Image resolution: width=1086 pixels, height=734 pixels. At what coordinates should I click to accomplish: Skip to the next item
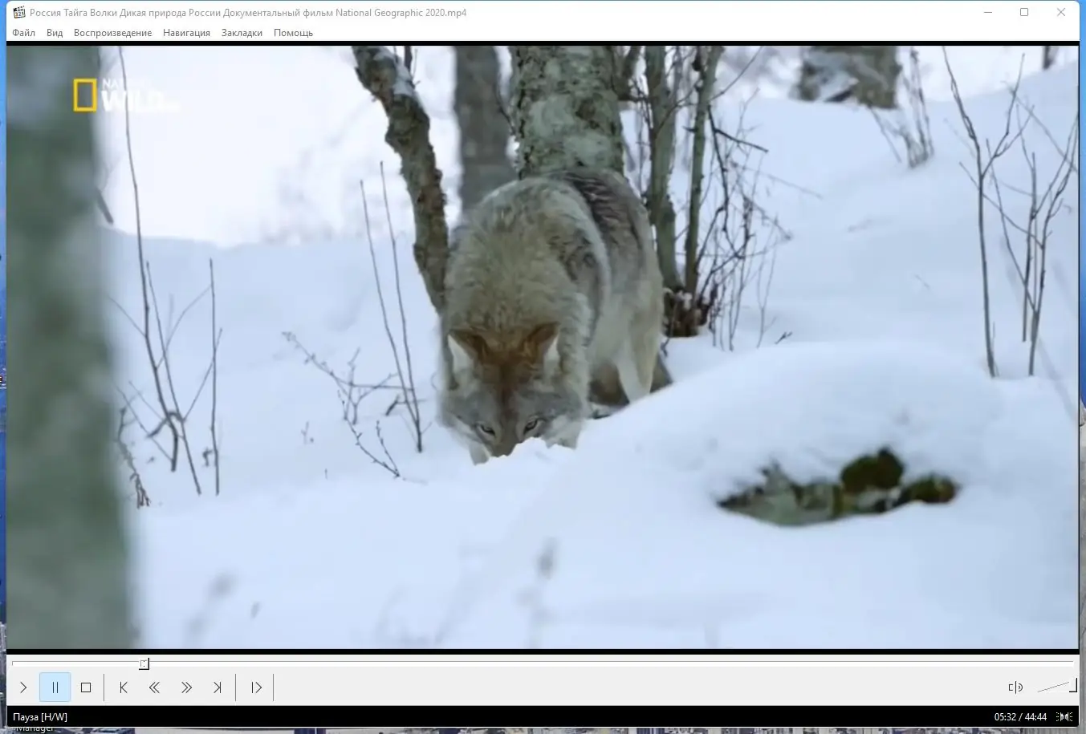218,687
